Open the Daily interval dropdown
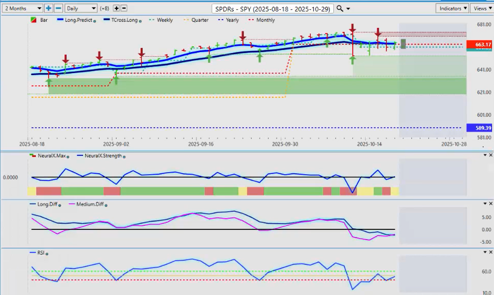494x295 pixels. (81, 8)
